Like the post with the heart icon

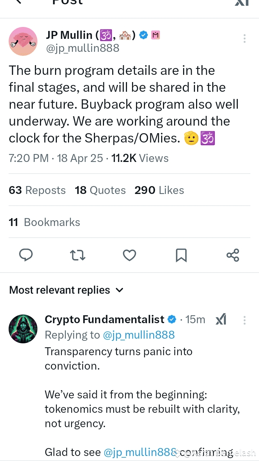129,255
